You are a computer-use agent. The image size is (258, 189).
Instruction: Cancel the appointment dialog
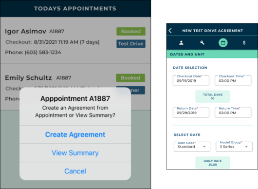pos(75,171)
